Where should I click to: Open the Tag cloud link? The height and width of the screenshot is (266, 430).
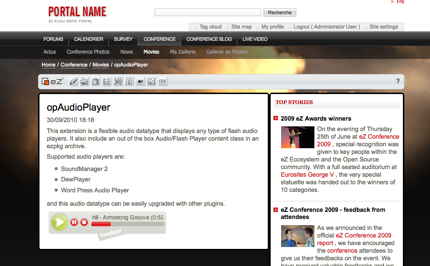(x=210, y=27)
